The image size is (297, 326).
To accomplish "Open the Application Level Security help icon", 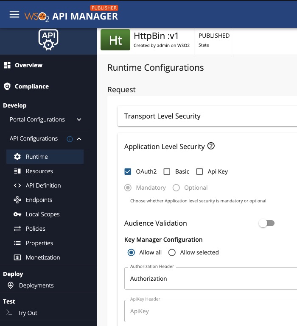I will pos(211,146).
